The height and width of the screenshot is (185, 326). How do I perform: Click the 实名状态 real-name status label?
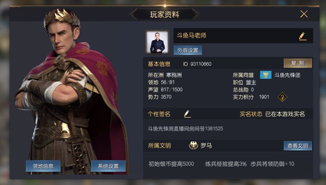(x=251, y=114)
